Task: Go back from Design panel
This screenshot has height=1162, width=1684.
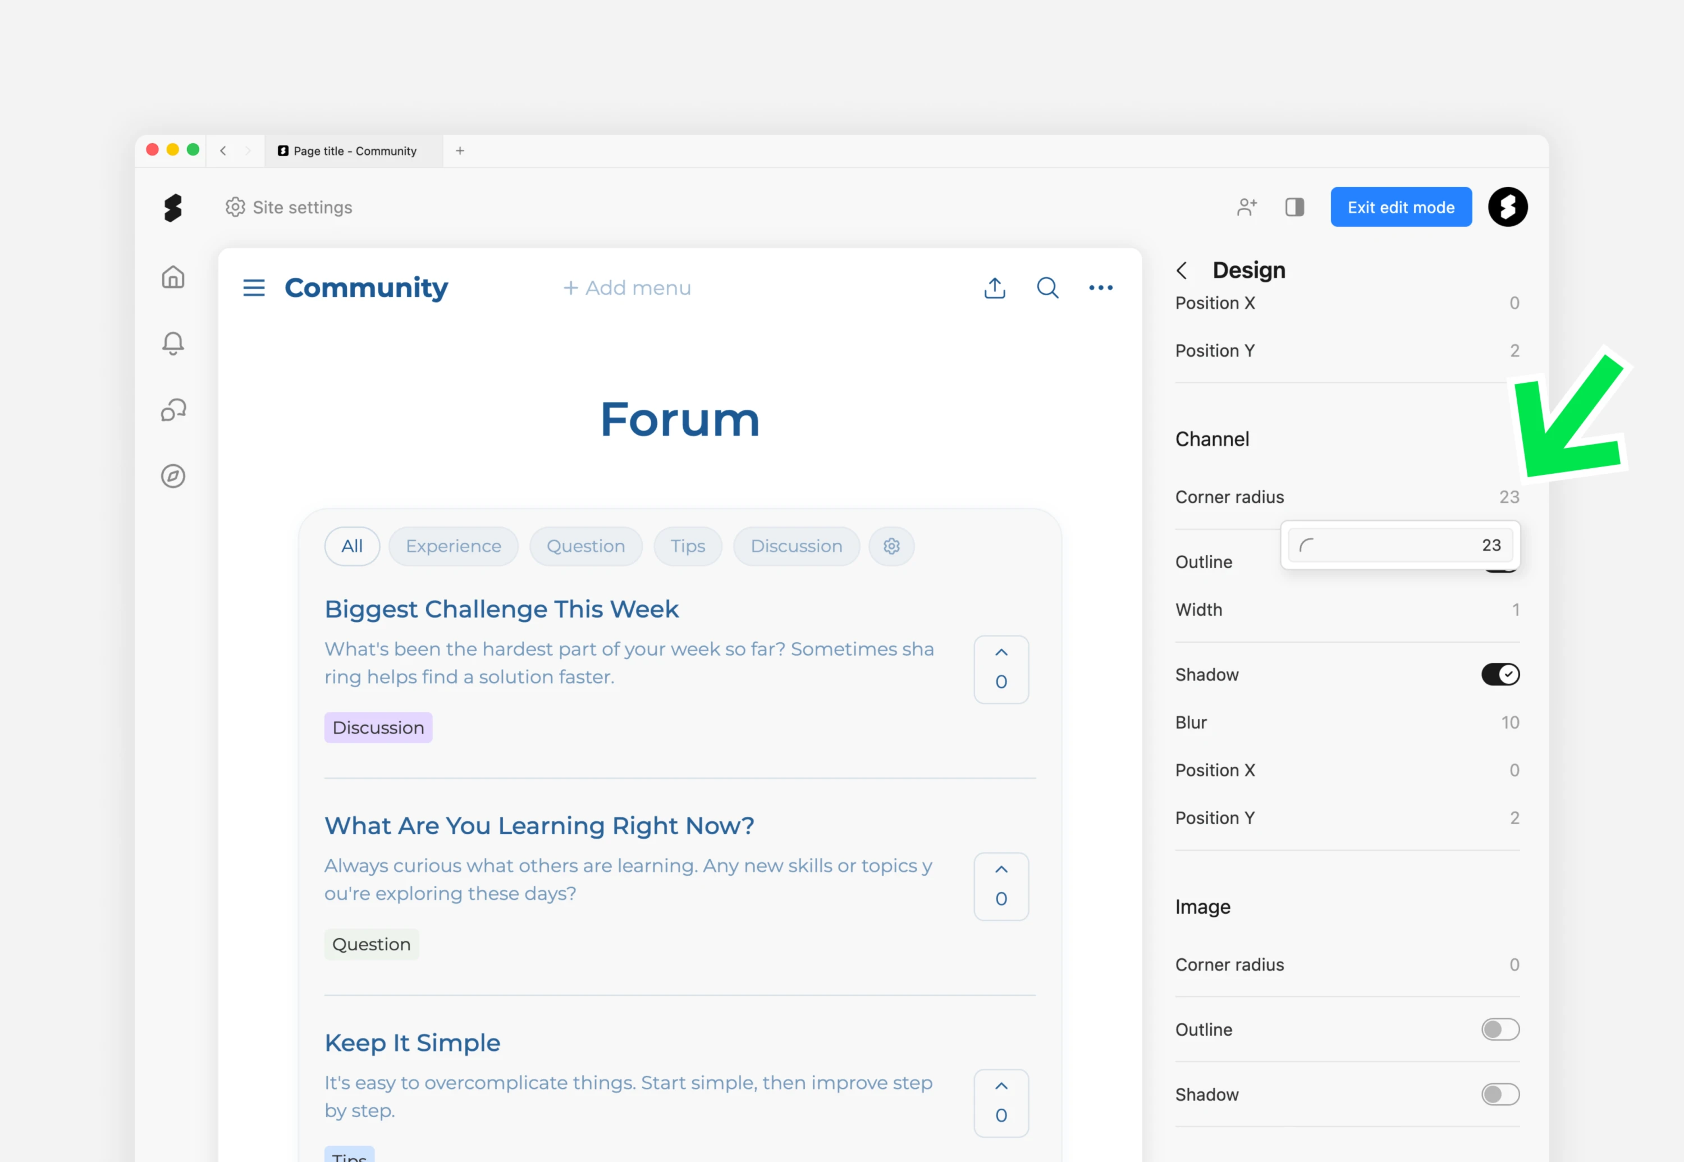Action: (1182, 271)
